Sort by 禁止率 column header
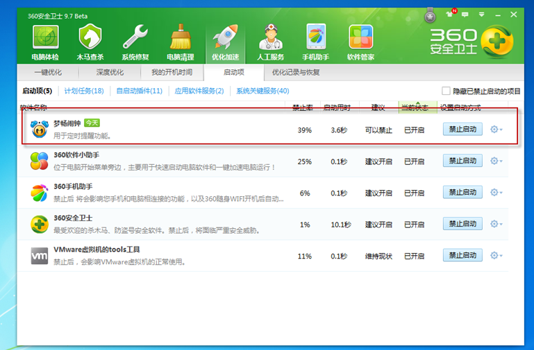This screenshot has width=534, height=350. click(x=303, y=107)
